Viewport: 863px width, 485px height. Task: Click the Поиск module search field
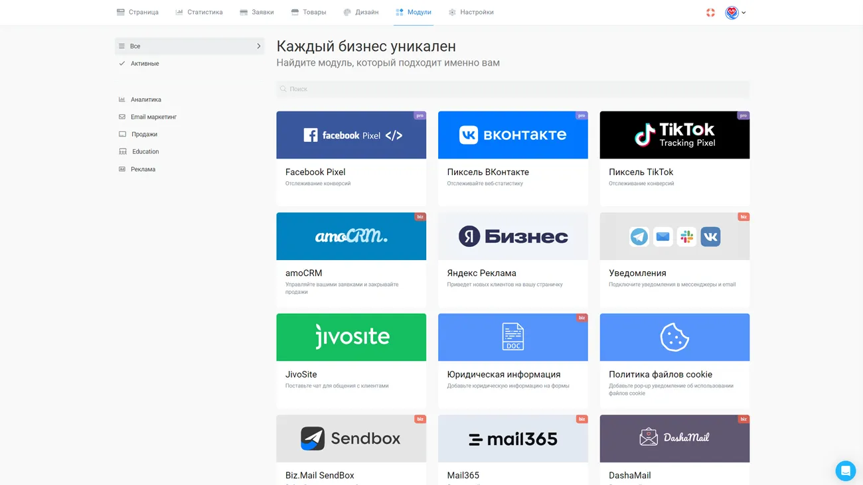point(512,89)
